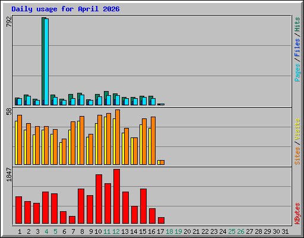Click day 15 on the date axis
The width and height of the screenshot is (304, 238).
(x=142, y=231)
